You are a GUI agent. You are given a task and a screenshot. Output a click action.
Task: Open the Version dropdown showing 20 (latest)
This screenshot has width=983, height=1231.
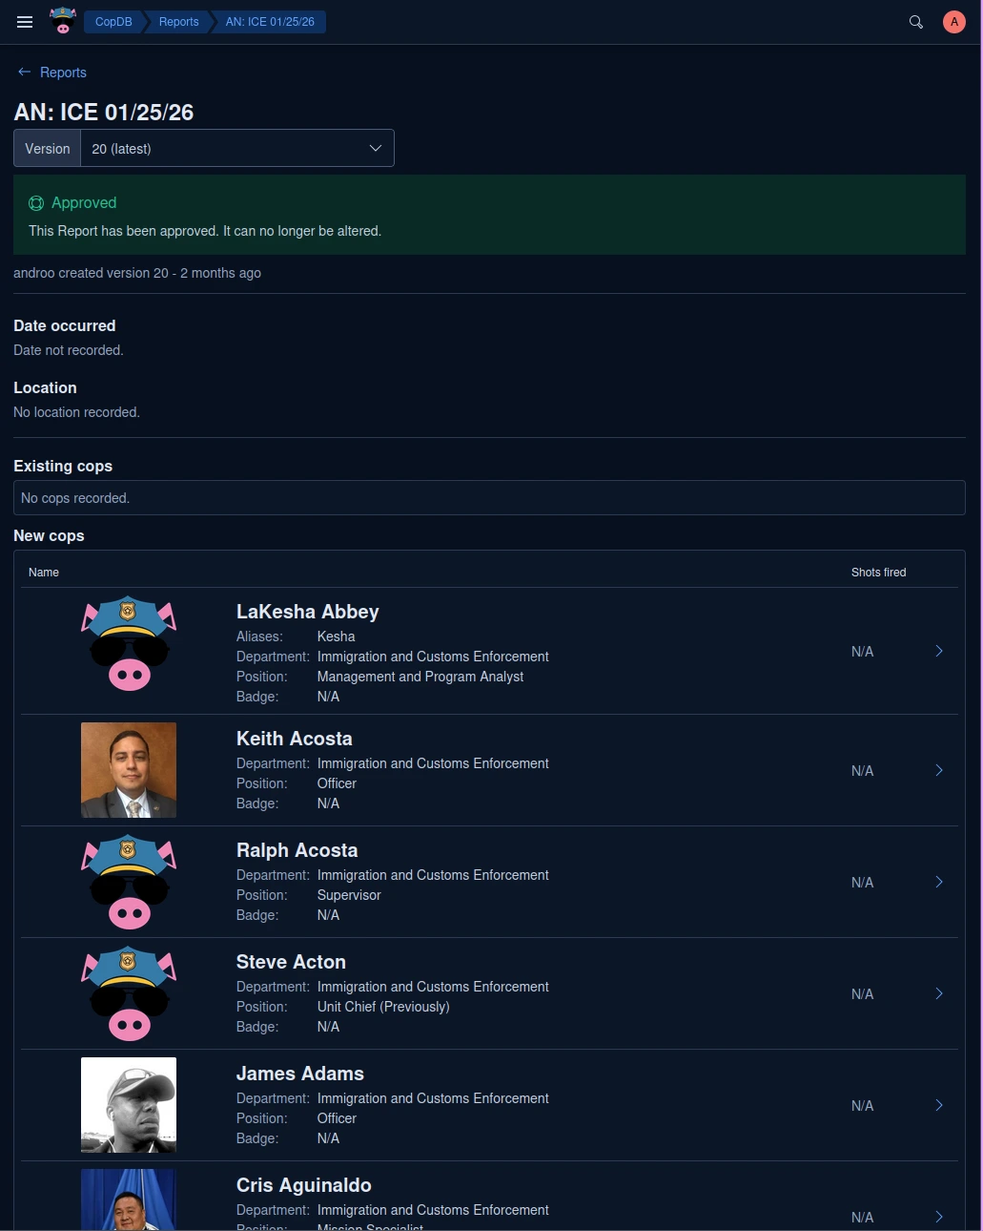click(236, 148)
